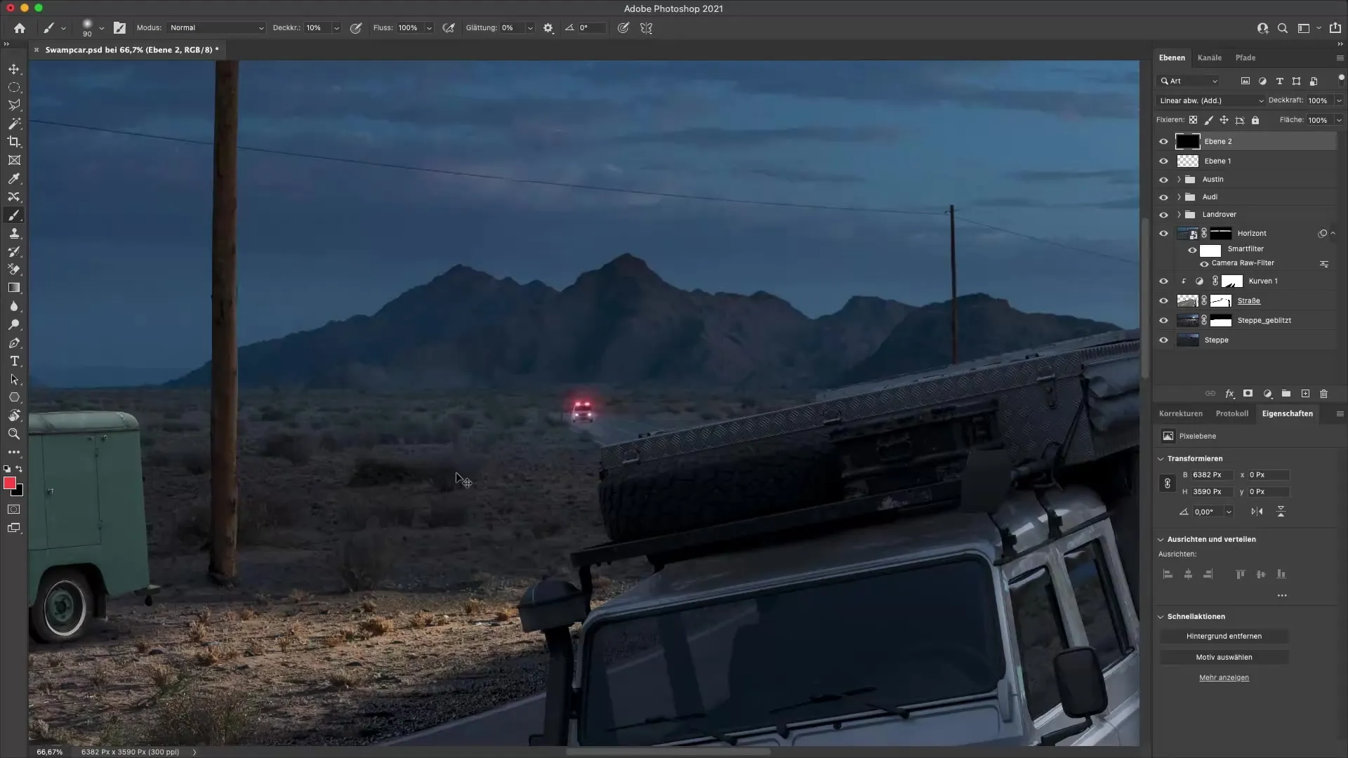
Task: Hide the Landrover layer group
Action: [1164, 214]
